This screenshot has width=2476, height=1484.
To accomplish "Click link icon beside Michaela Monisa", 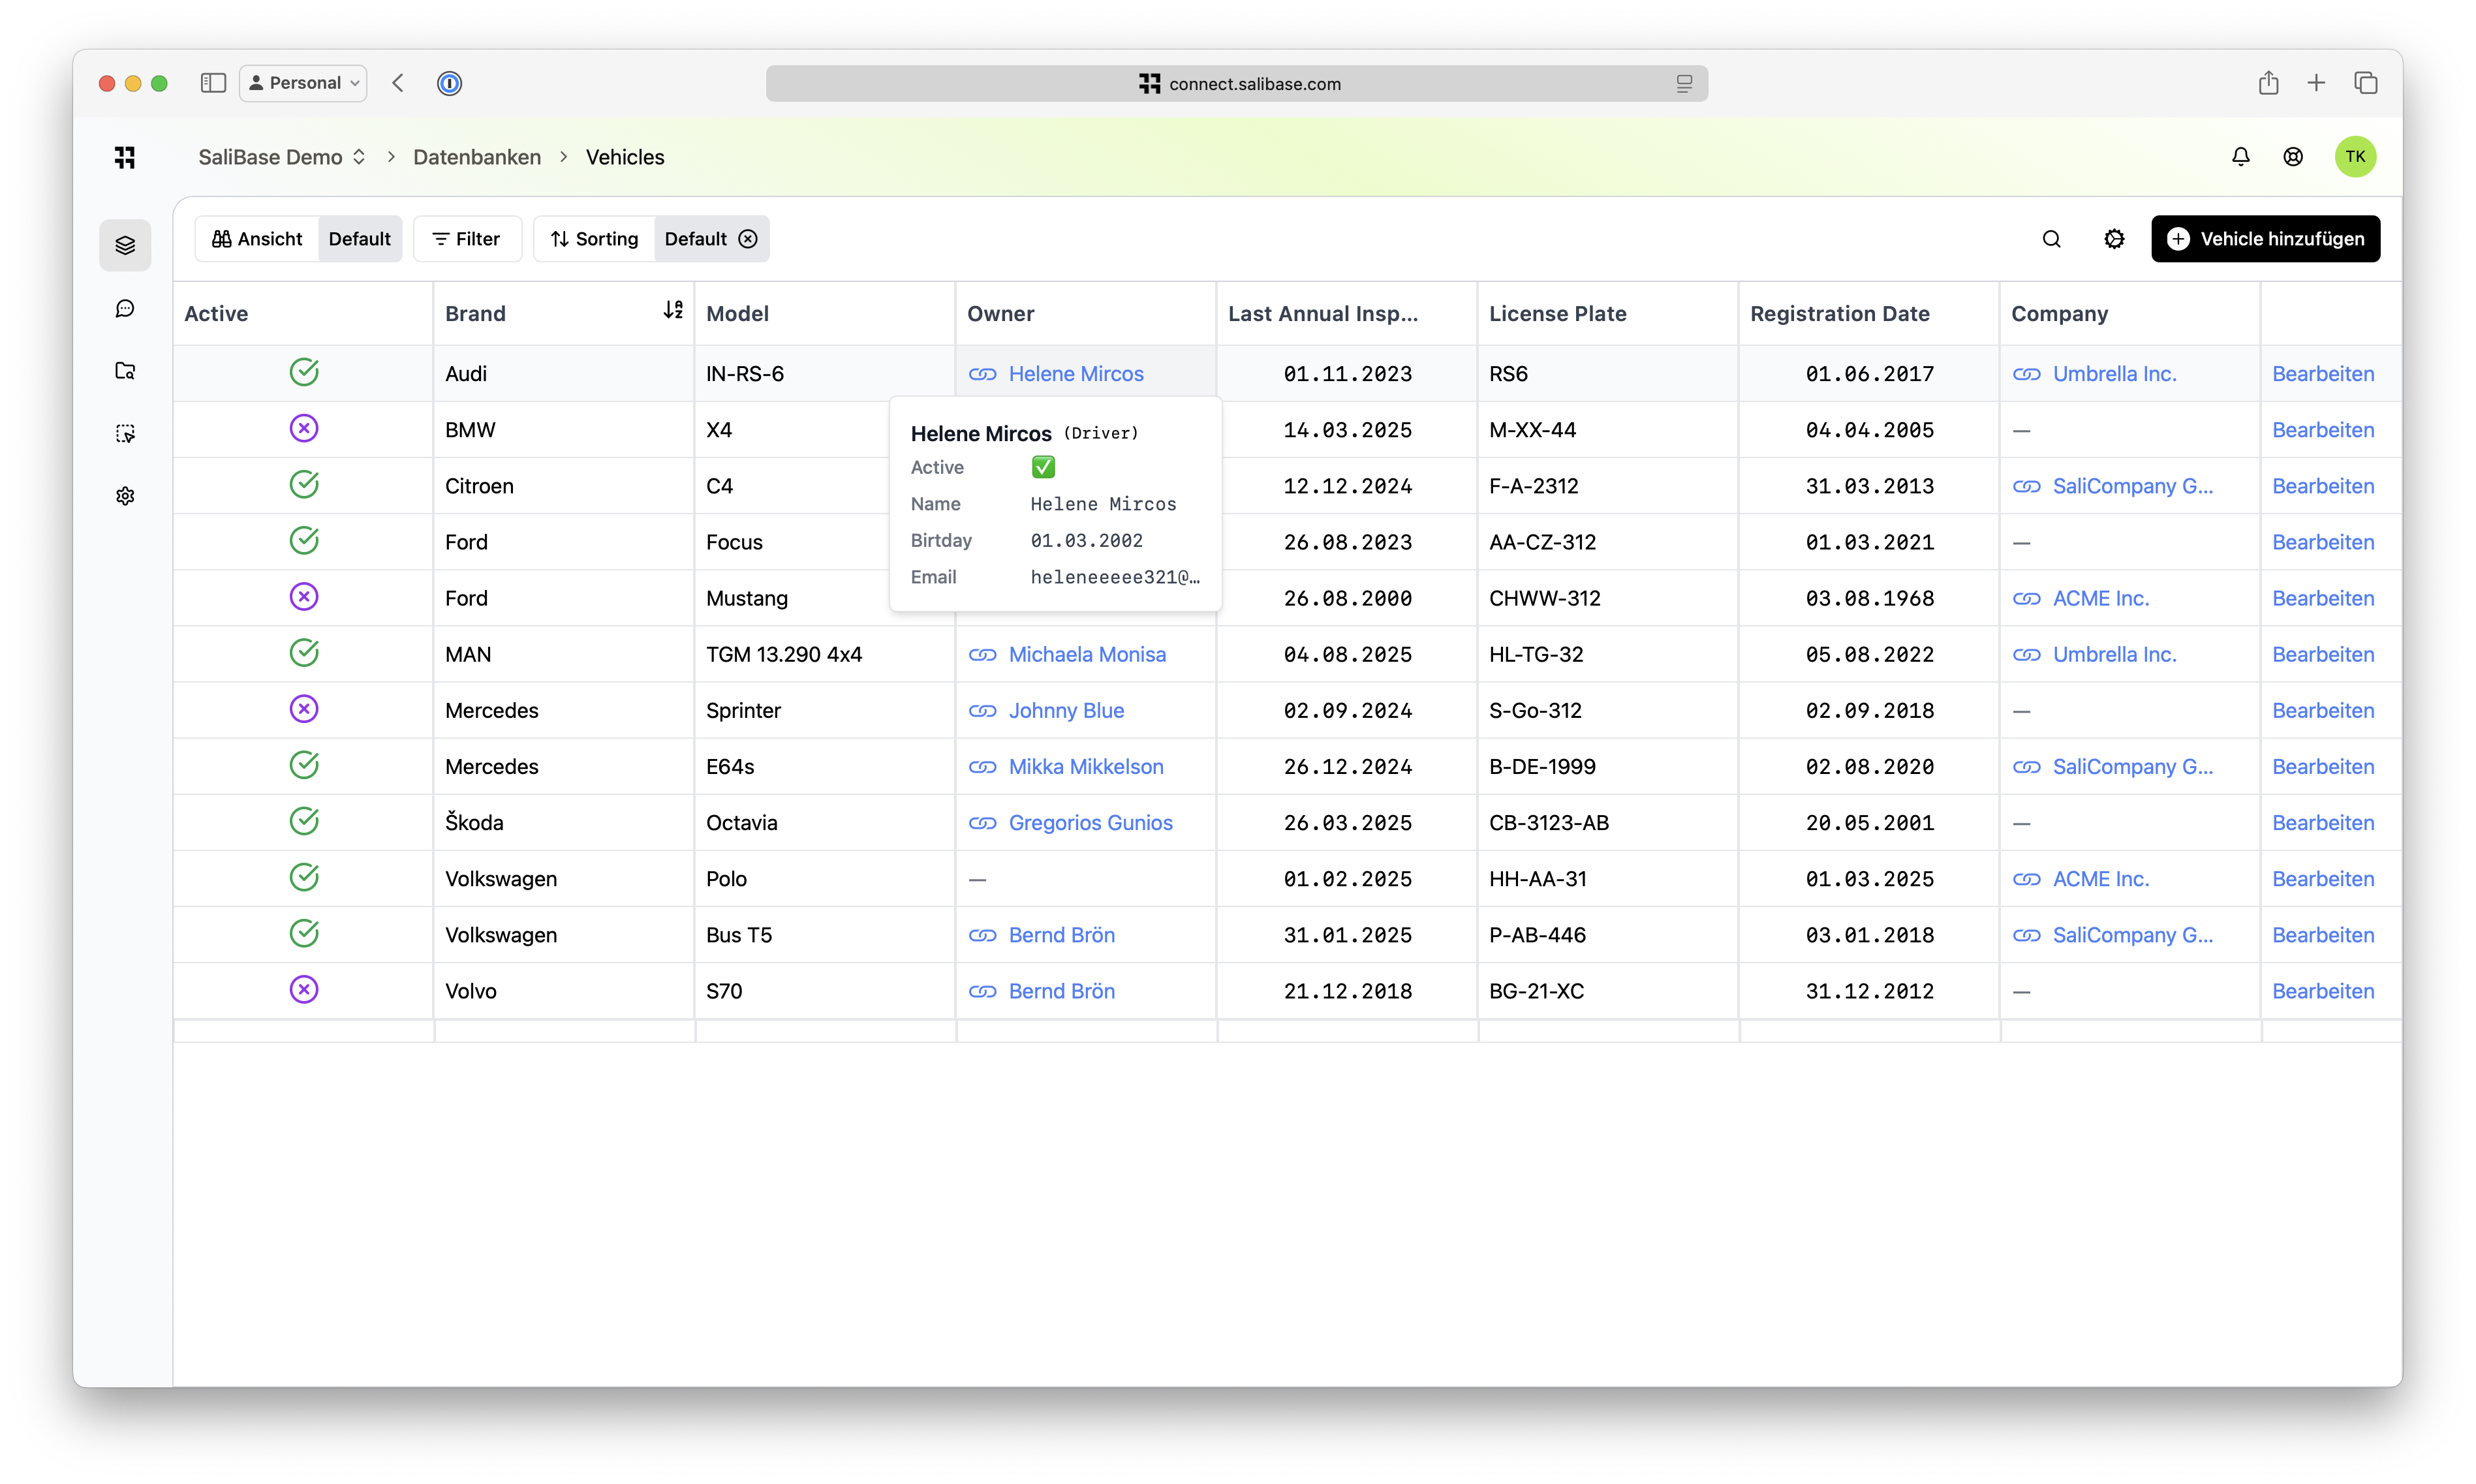I will coord(982,655).
